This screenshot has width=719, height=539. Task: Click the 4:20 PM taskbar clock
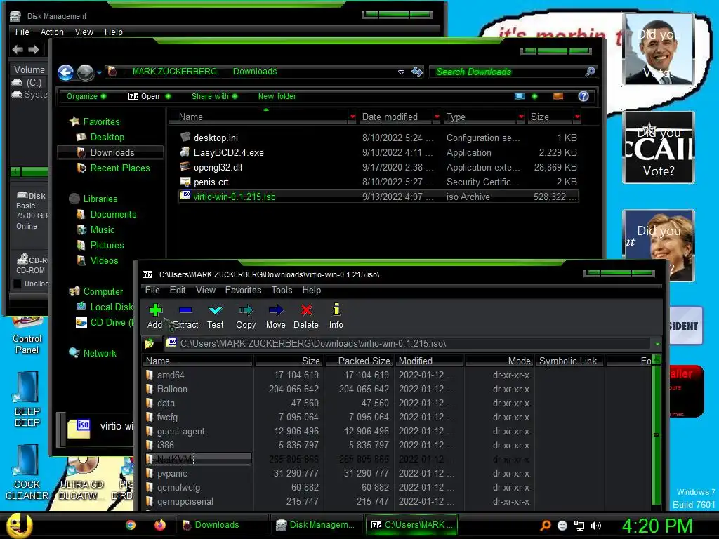(x=657, y=526)
